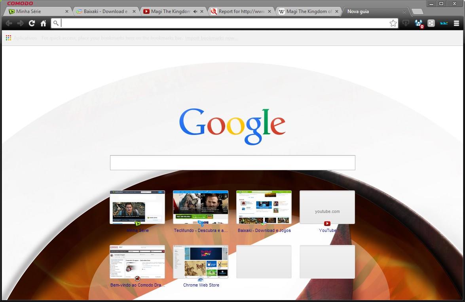Viewport: 465px width, 302px height.
Task: Go back using the back arrow
Action: 9,23
